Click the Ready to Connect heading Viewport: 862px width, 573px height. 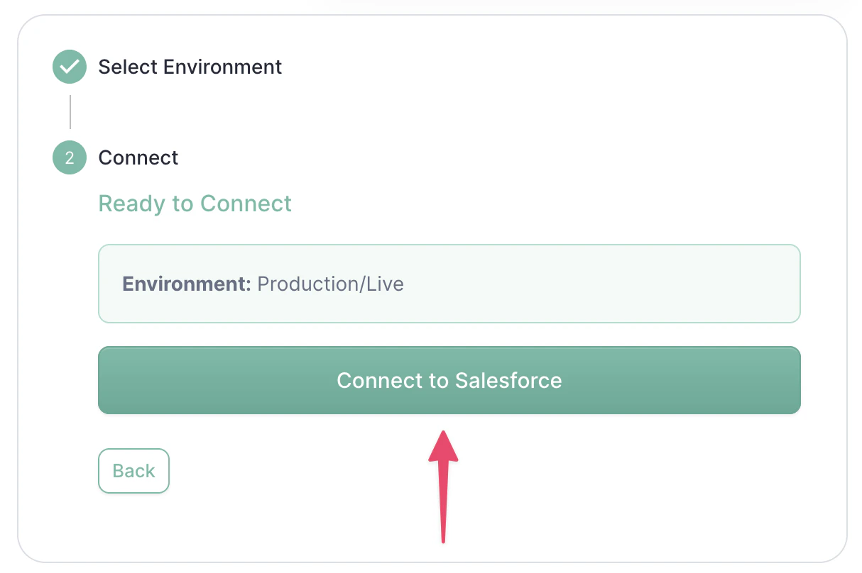pyautogui.click(x=195, y=204)
